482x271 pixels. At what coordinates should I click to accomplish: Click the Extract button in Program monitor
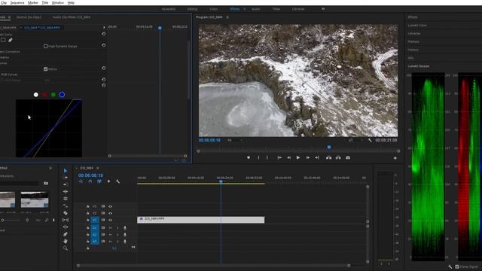click(x=338, y=157)
